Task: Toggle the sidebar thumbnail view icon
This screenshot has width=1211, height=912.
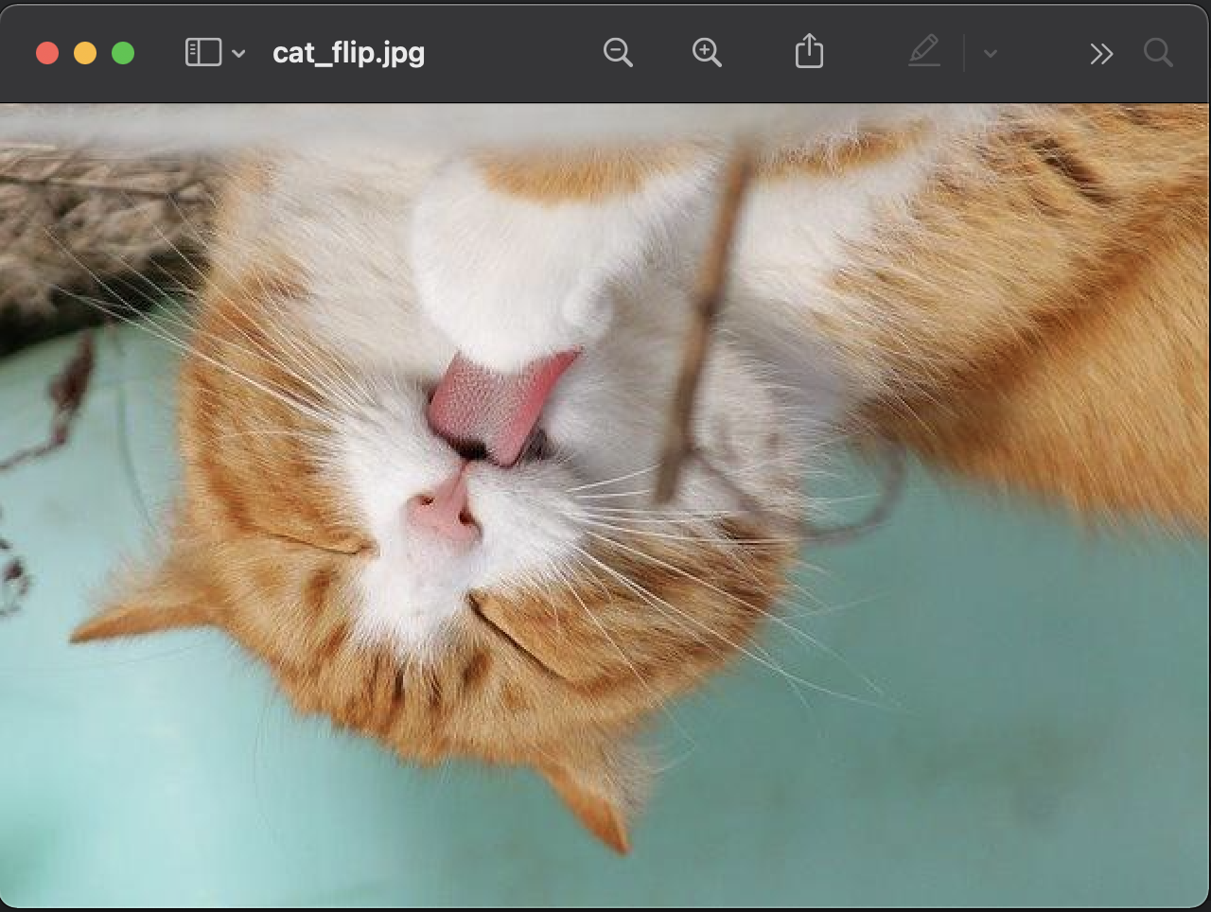Action: point(202,53)
